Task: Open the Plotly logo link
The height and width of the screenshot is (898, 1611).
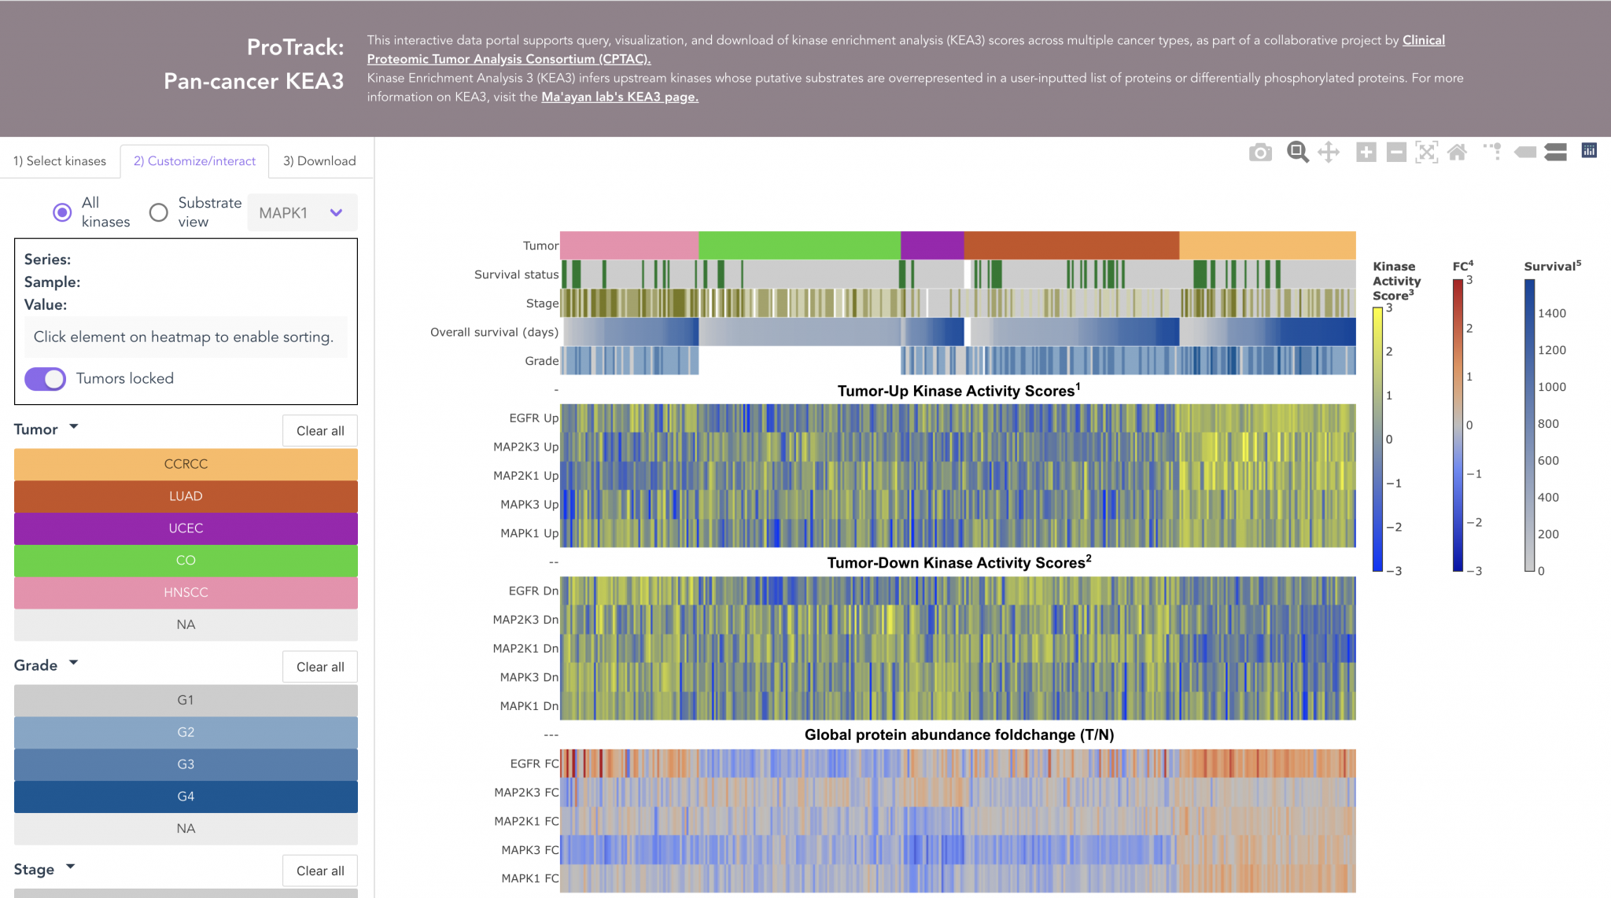Action: tap(1589, 150)
